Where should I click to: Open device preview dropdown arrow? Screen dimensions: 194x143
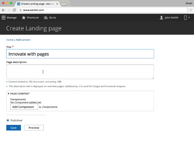point(189,18)
